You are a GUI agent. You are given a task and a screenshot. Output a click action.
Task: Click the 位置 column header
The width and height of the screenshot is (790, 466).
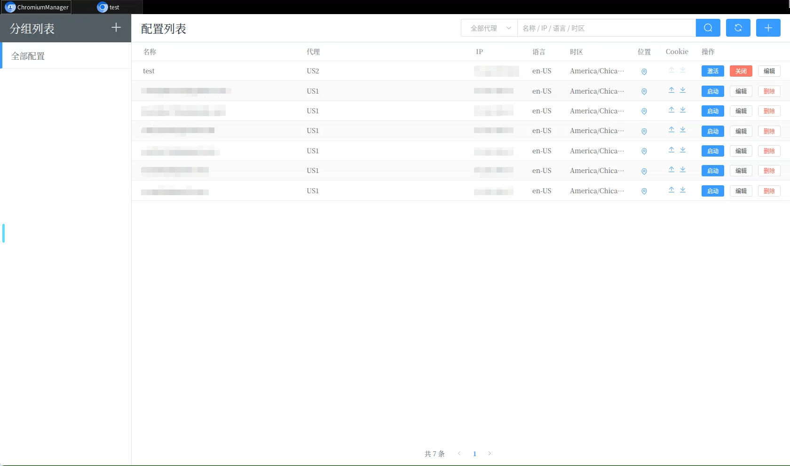coord(644,52)
